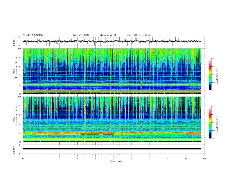Click '-5' on the ch.2 color bar
The width and height of the screenshot is (230, 178).
[214, 122]
